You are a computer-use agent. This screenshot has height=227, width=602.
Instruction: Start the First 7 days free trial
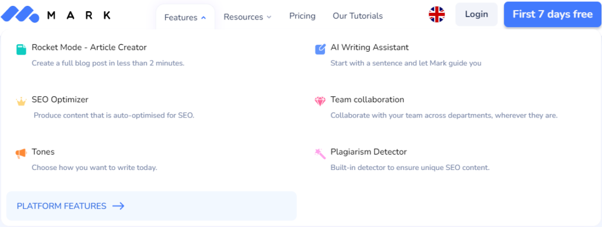point(553,15)
